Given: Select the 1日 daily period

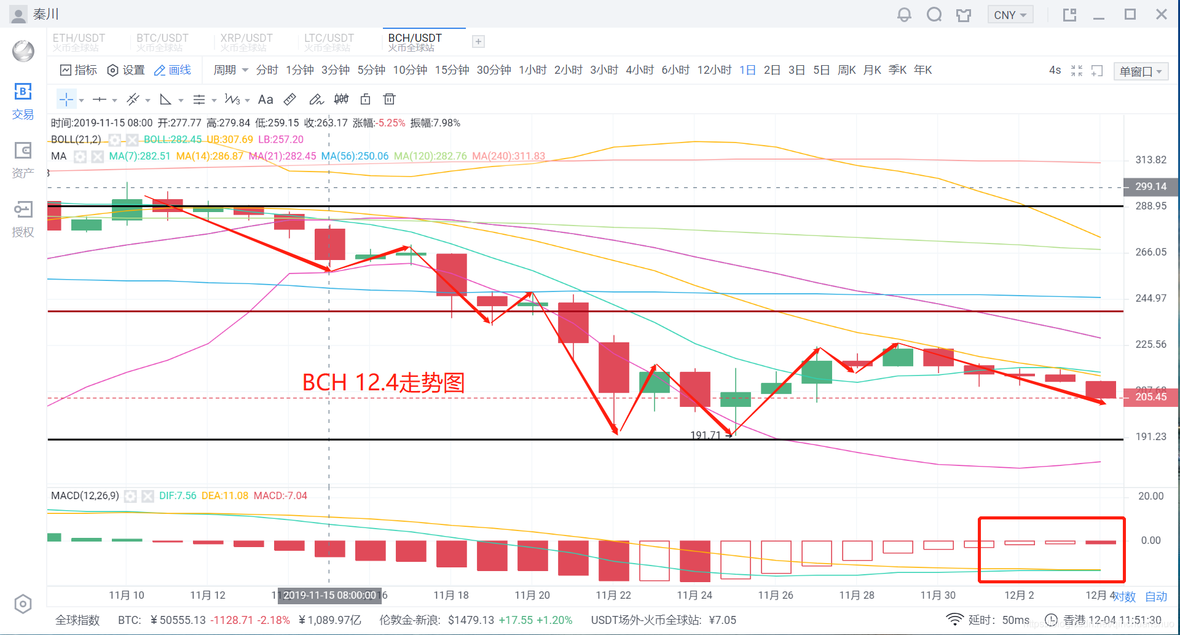Looking at the screenshot, I should pyautogui.click(x=747, y=70).
